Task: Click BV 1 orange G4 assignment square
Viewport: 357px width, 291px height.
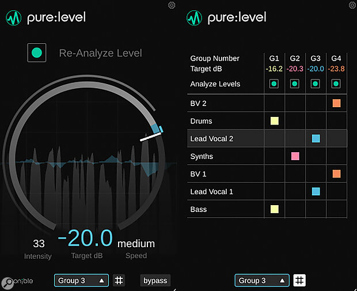Action: click(x=336, y=173)
